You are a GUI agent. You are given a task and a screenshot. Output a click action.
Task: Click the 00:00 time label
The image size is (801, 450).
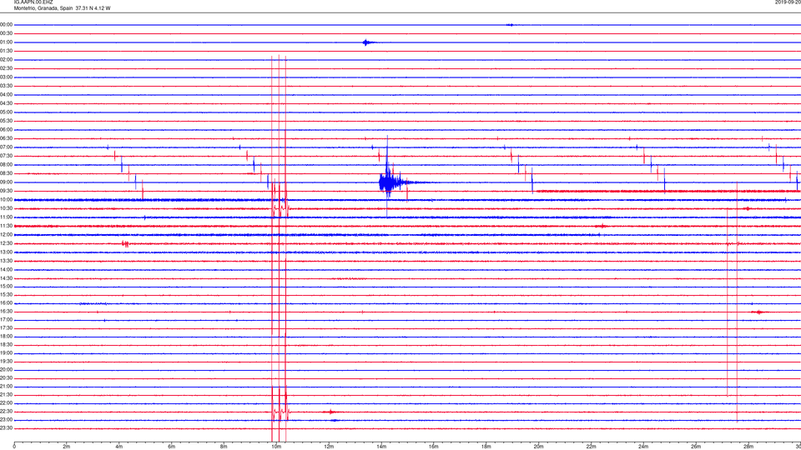click(x=7, y=24)
